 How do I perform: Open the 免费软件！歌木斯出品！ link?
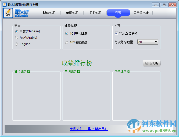click(x=89, y=129)
